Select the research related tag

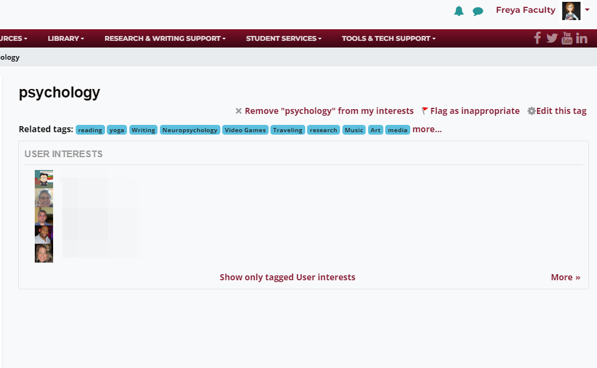point(324,130)
